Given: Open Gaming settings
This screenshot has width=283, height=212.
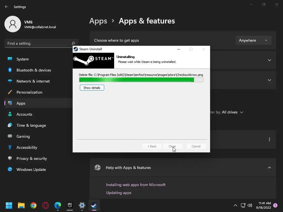Looking at the screenshot, I should pos(39,136).
